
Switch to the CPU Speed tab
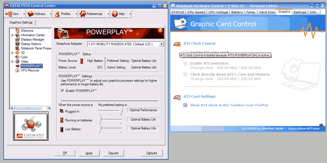pyautogui.click(x=196, y=12)
